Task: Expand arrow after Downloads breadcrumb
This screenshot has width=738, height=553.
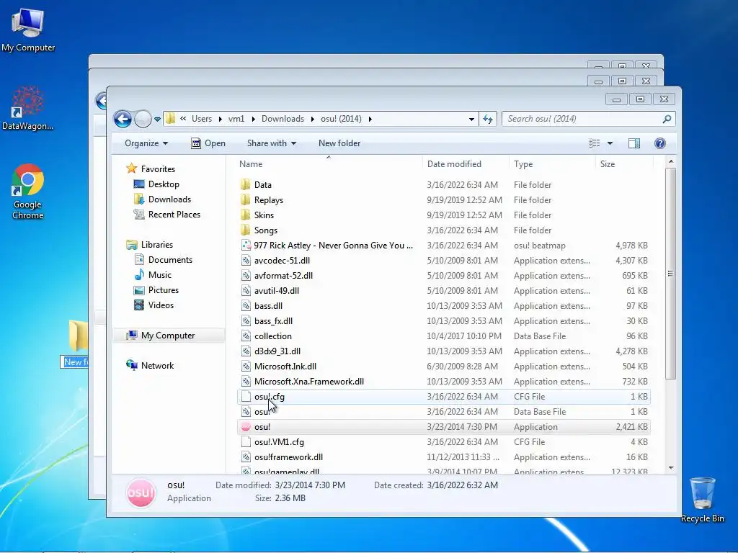Action: (x=313, y=119)
